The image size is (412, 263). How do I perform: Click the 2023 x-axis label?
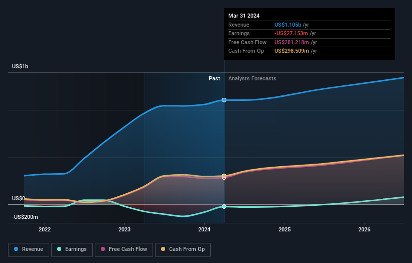[124, 229]
